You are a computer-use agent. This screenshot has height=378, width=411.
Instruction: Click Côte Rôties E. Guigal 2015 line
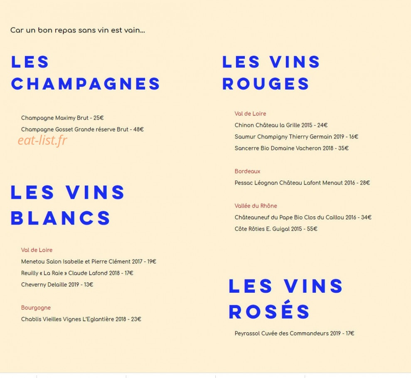[x=276, y=229]
